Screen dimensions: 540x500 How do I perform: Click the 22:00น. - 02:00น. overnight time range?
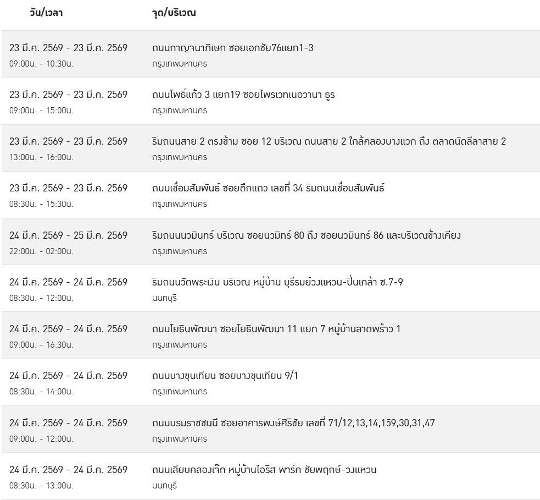tap(41, 251)
